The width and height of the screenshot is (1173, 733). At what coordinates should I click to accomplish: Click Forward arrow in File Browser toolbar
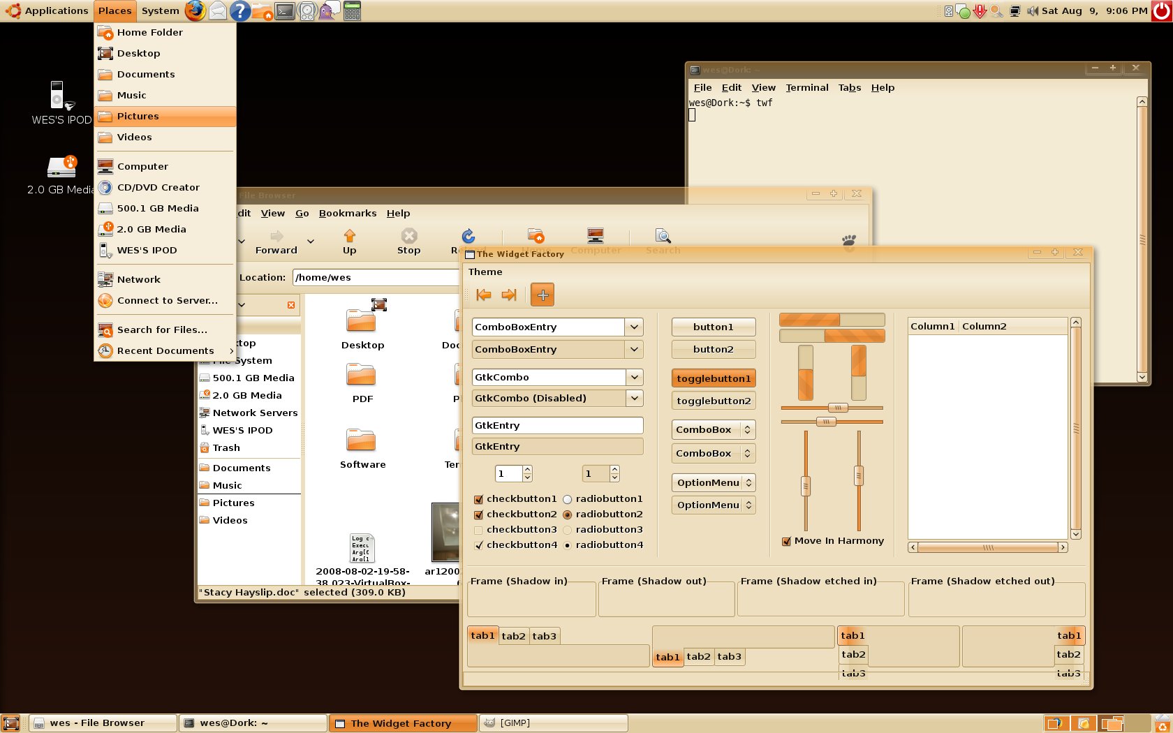276,242
